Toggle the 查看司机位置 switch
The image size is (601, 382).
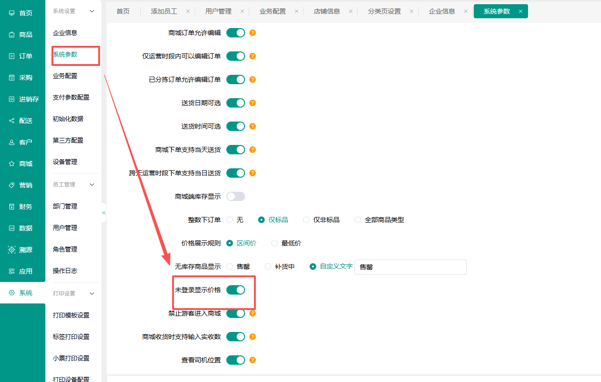pos(236,360)
